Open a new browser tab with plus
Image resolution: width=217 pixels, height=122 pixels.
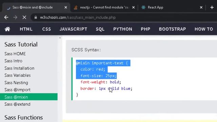point(212,7)
